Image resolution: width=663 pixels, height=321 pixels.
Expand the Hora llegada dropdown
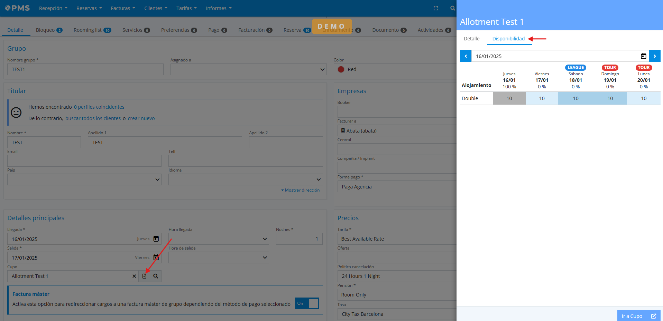click(219, 239)
